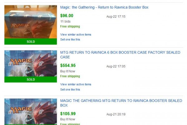Click the $96.00 sold price
187x125 pixels.
[x=67, y=16]
